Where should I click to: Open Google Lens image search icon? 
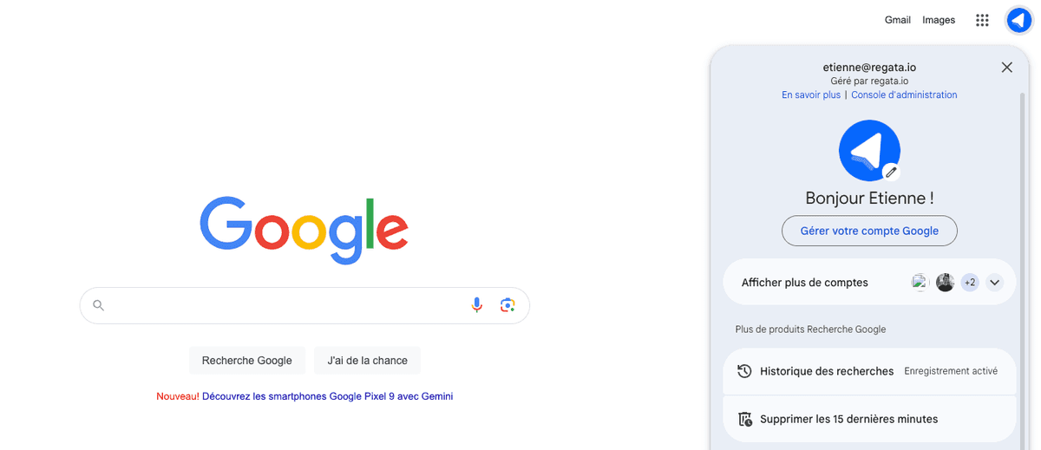tap(508, 305)
